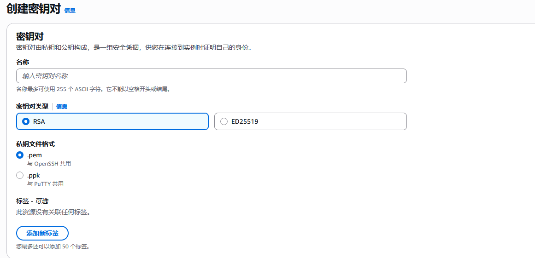Click the RSA label text in tile
The image size is (535, 258).
(x=39, y=121)
